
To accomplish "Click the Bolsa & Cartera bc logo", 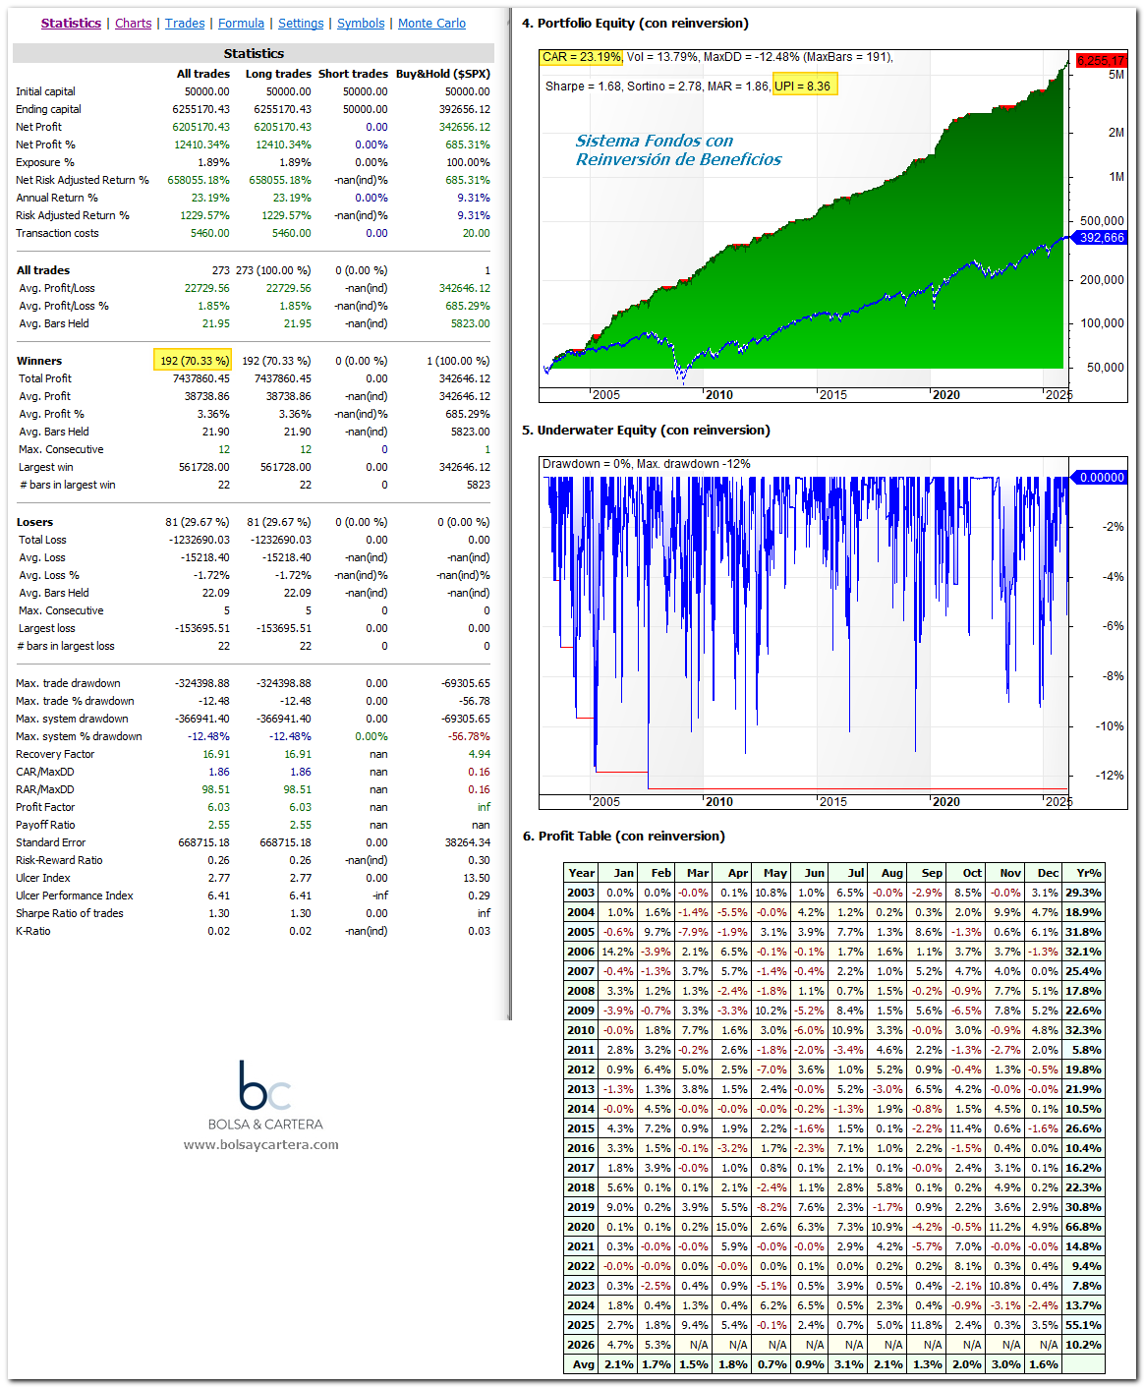I will (264, 1085).
